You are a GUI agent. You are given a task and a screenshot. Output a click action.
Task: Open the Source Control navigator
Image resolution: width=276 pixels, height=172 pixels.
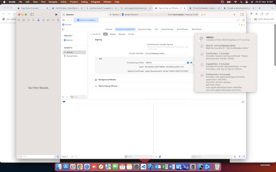[x=23, y=20]
